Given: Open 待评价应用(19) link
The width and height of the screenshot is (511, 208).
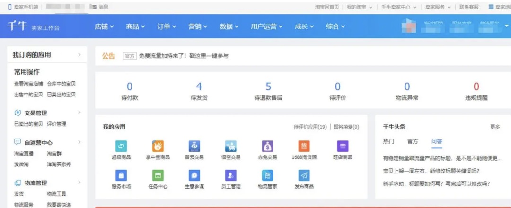Looking at the screenshot, I should pos(310,127).
